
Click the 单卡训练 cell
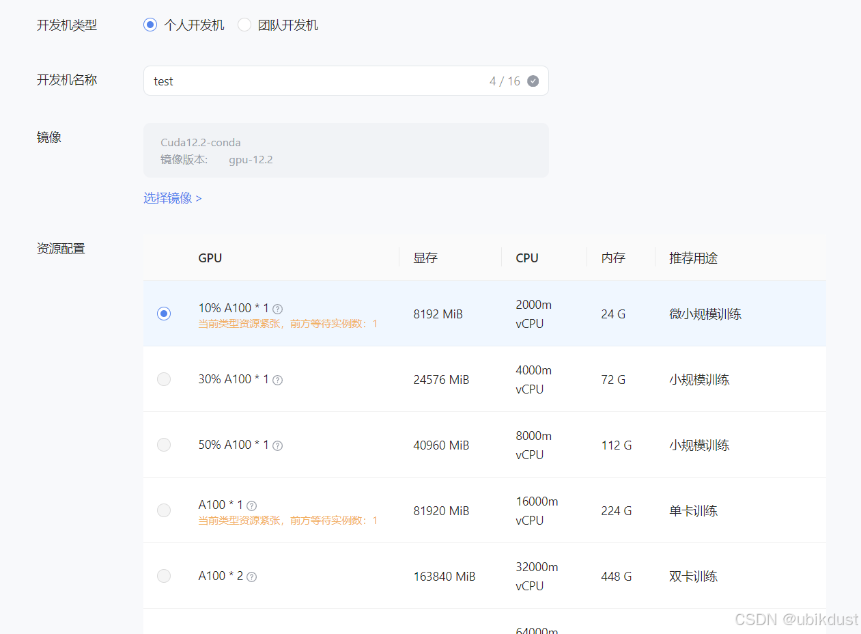(693, 511)
